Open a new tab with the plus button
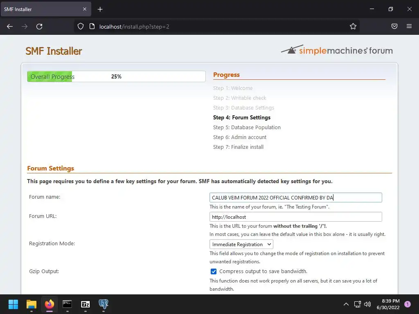 (x=100, y=9)
